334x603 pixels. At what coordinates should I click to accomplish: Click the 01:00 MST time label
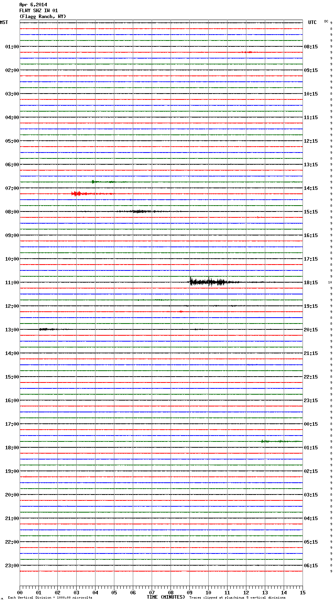[x=12, y=47]
